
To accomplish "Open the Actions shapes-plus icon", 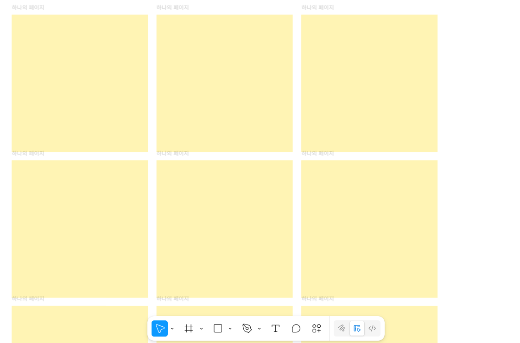I will coord(317,329).
